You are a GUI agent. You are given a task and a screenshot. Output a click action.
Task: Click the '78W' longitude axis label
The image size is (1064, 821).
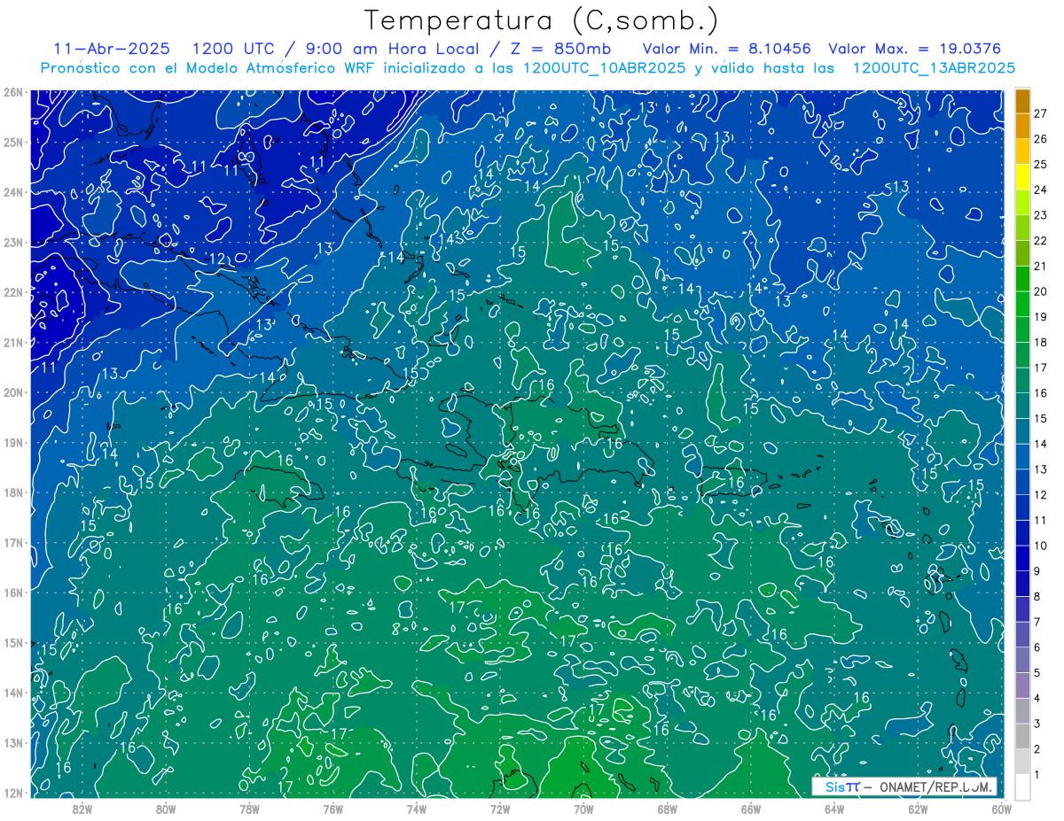click(x=249, y=808)
